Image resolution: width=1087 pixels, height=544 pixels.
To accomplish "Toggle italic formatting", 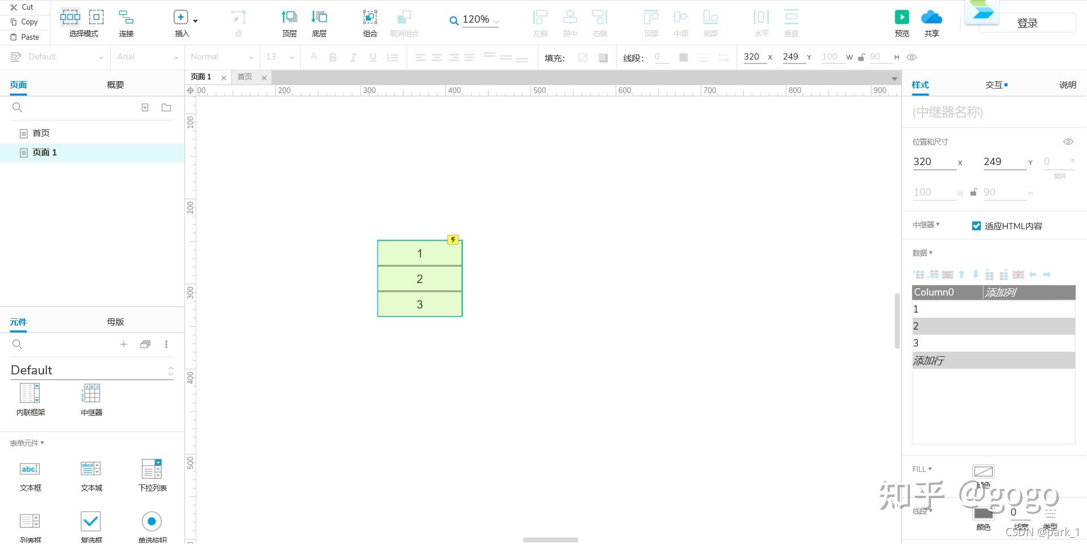I will point(353,57).
